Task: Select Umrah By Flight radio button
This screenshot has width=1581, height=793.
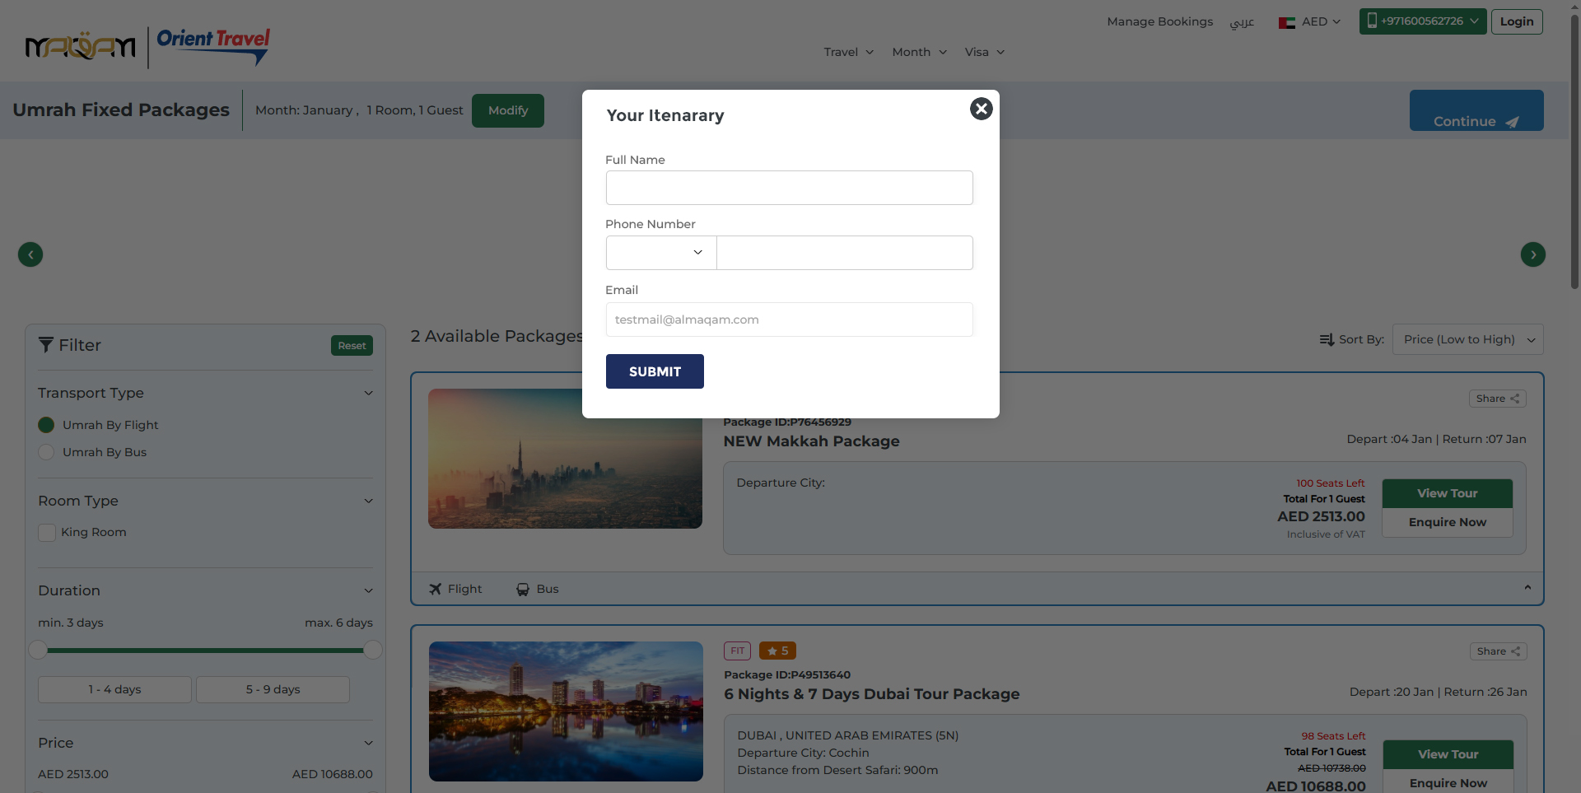Action: [x=46, y=425]
